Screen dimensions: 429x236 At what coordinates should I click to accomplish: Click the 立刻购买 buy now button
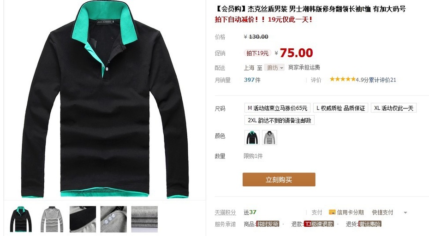(279, 179)
